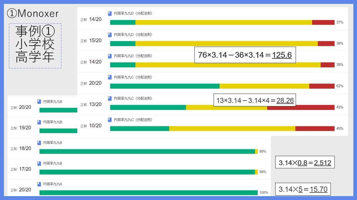Click the book icon in the 10/20 円周率九九C row
The width and height of the screenshot is (357, 200).
click(x=110, y=120)
